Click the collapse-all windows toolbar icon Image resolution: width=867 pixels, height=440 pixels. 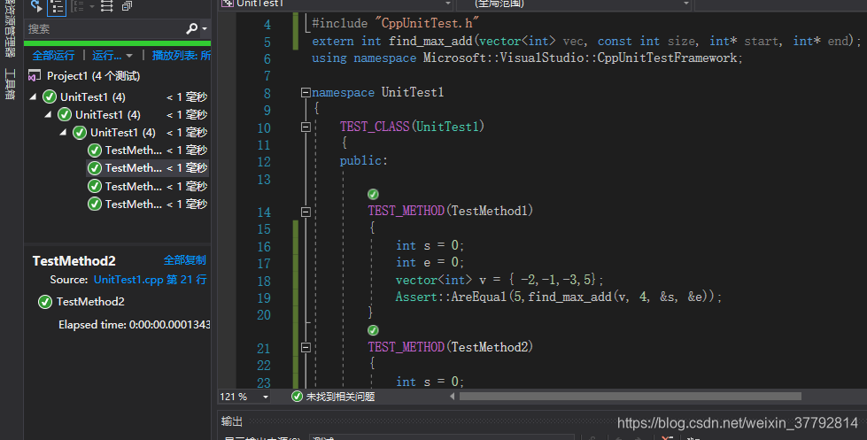click(128, 6)
